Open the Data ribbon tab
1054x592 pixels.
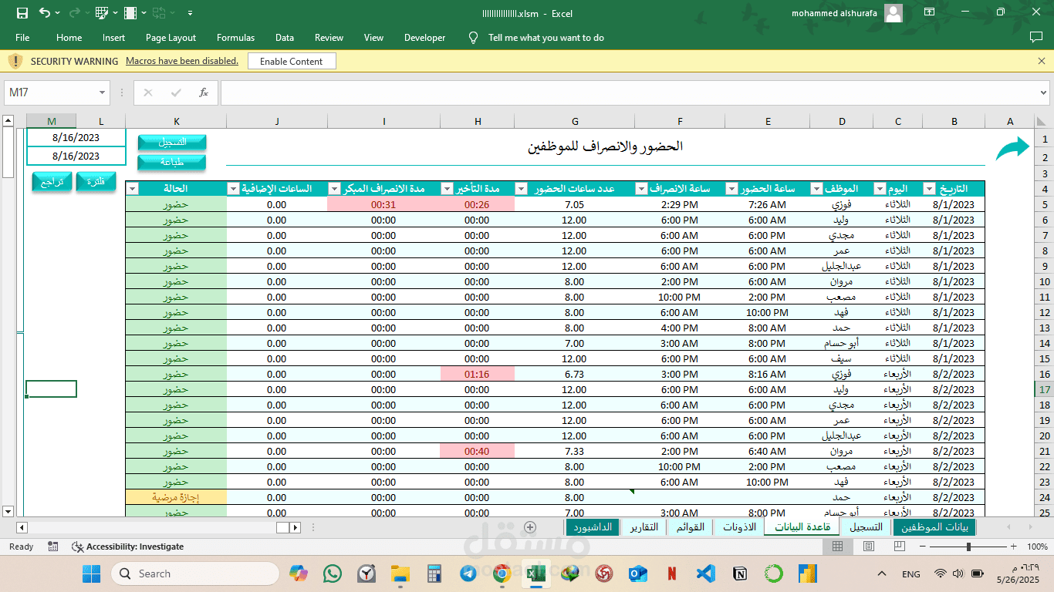[x=285, y=37]
